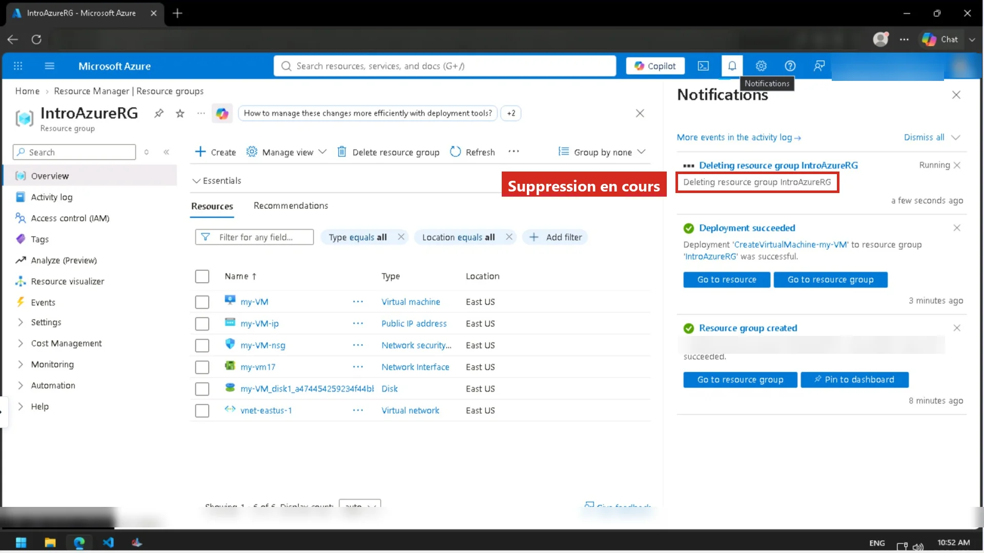
Task: Dismiss the Resource group created notification
Action: tap(957, 328)
